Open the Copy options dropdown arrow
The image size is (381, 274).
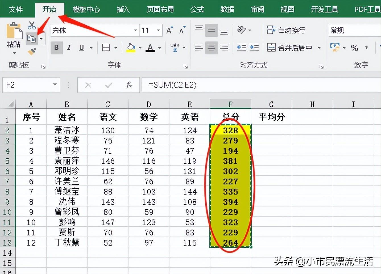pyautogui.click(x=42, y=39)
